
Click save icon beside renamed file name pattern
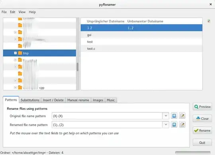pos(174,124)
